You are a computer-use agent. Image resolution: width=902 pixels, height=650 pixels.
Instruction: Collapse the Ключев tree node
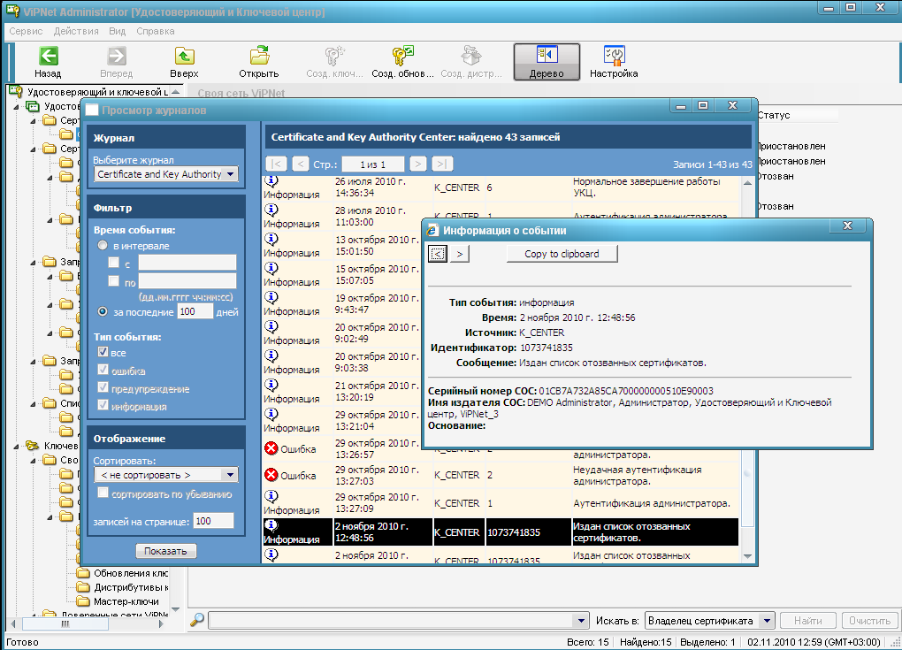(x=17, y=446)
